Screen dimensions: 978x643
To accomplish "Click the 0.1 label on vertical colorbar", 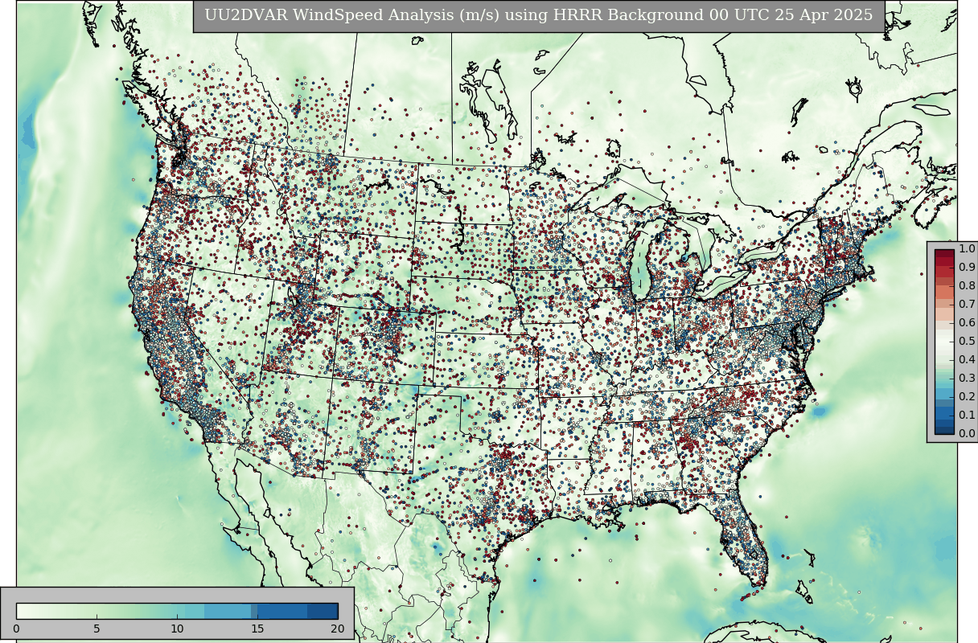I will pos(967,416).
